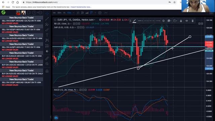The width and height of the screenshot is (215, 121).
Task: Remove the SAR indicator
Action: pyautogui.click(x=83, y=28)
